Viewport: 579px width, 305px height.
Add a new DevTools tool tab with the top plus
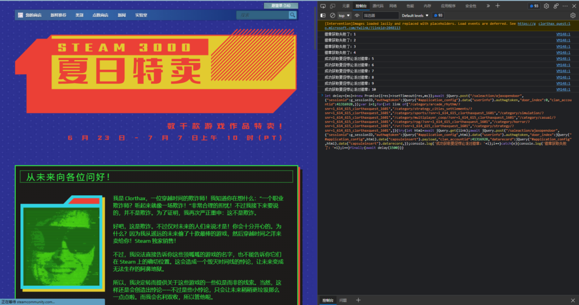(x=498, y=6)
